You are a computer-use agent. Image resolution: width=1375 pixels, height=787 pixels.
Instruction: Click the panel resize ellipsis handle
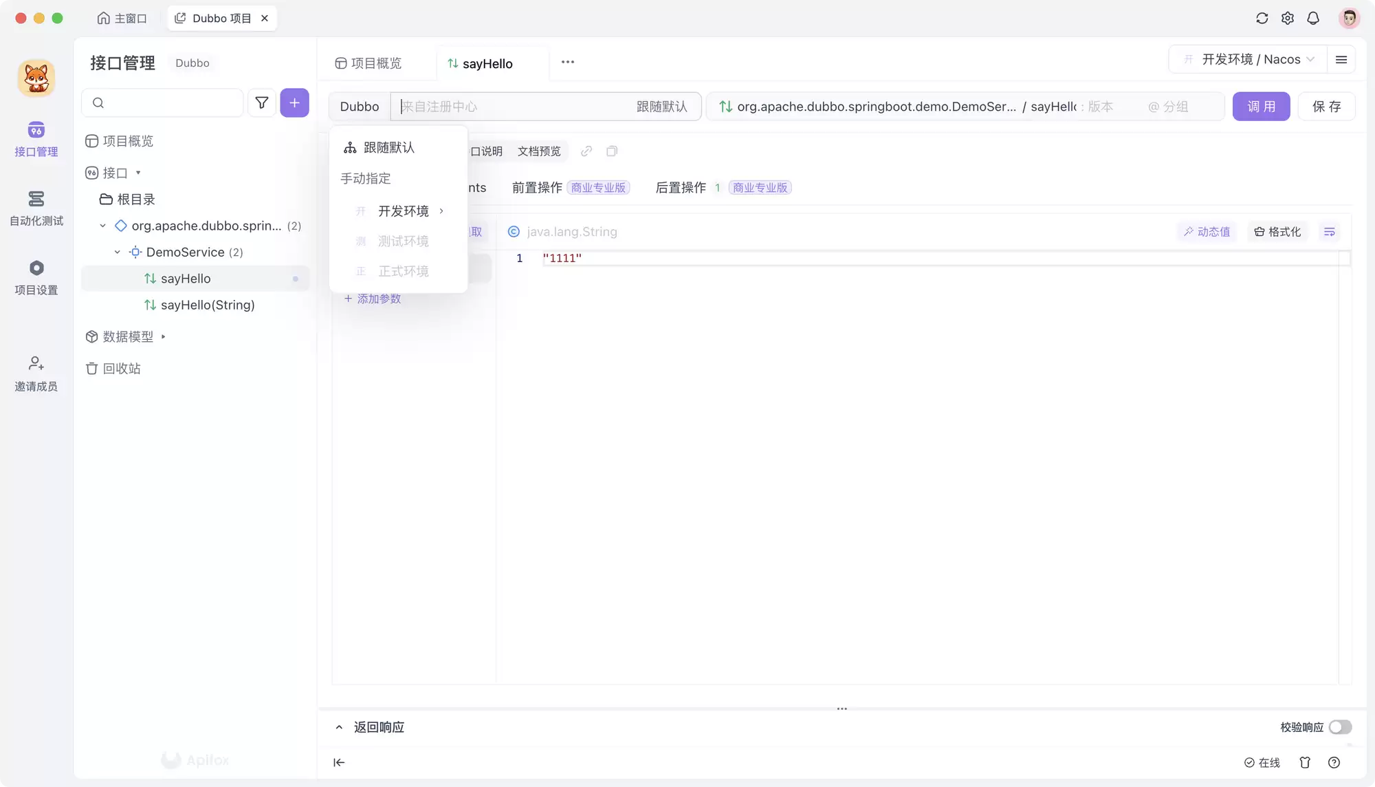pyautogui.click(x=841, y=709)
